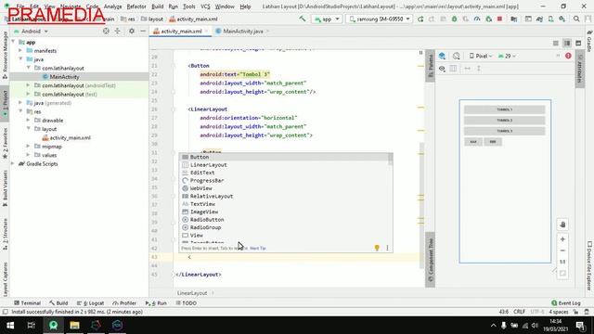Select Design Surface layers icon in preview toolbar
The width and height of the screenshot is (594, 334).
442,56
